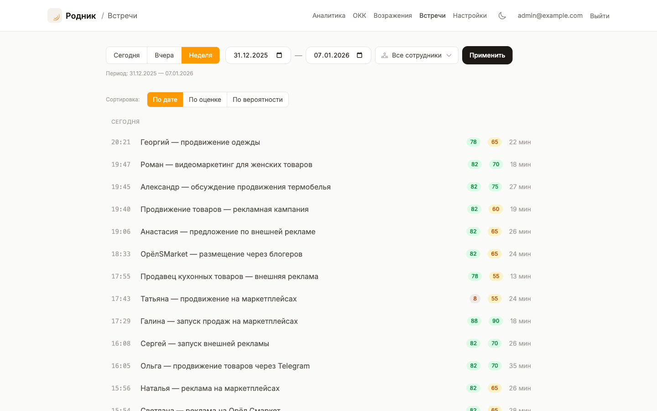657x411 pixels.
Task: Open the Все сотрудники dropdown
Action: [x=417, y=55]
